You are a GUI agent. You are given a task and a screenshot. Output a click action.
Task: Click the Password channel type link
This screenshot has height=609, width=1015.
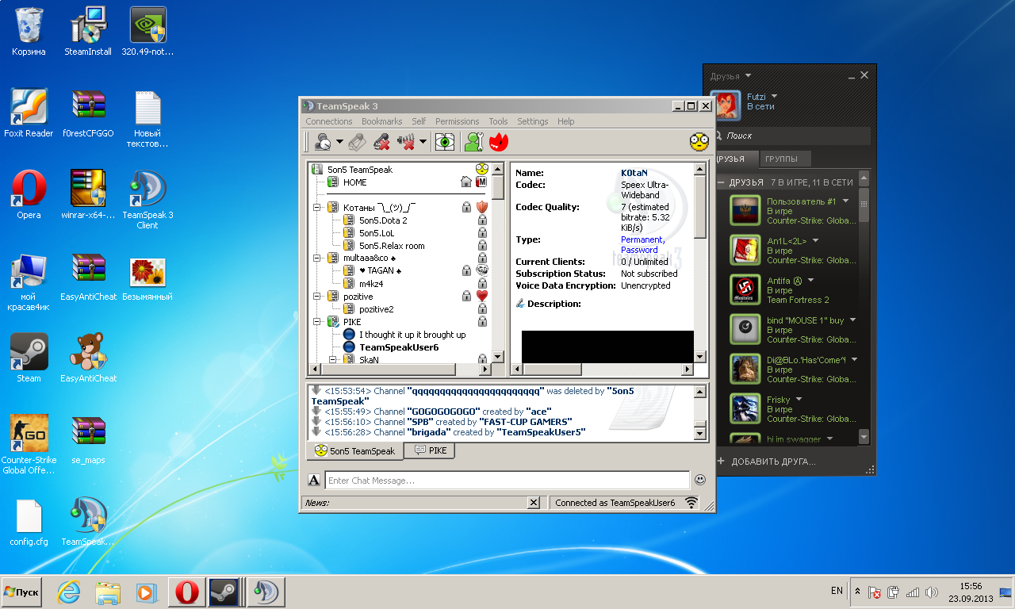tap(639, 250)
